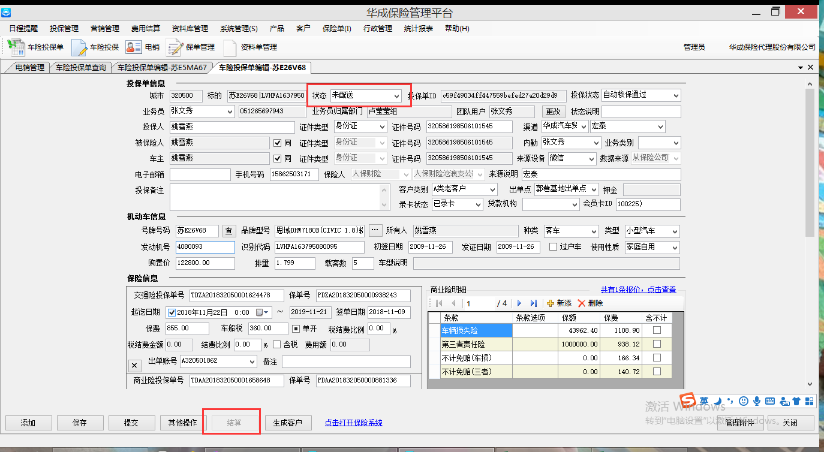The height and width of the screenshot is (452, 824).
Task: Switch to the 车险投保单查询 tab
Action: point(81,68)
